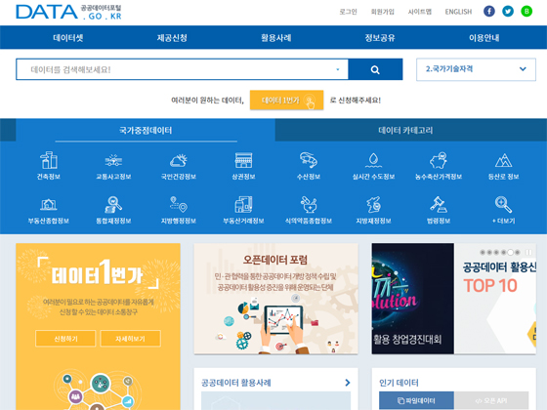
Task: Open the 활용사례 menu item
Action: click(275, 38)
